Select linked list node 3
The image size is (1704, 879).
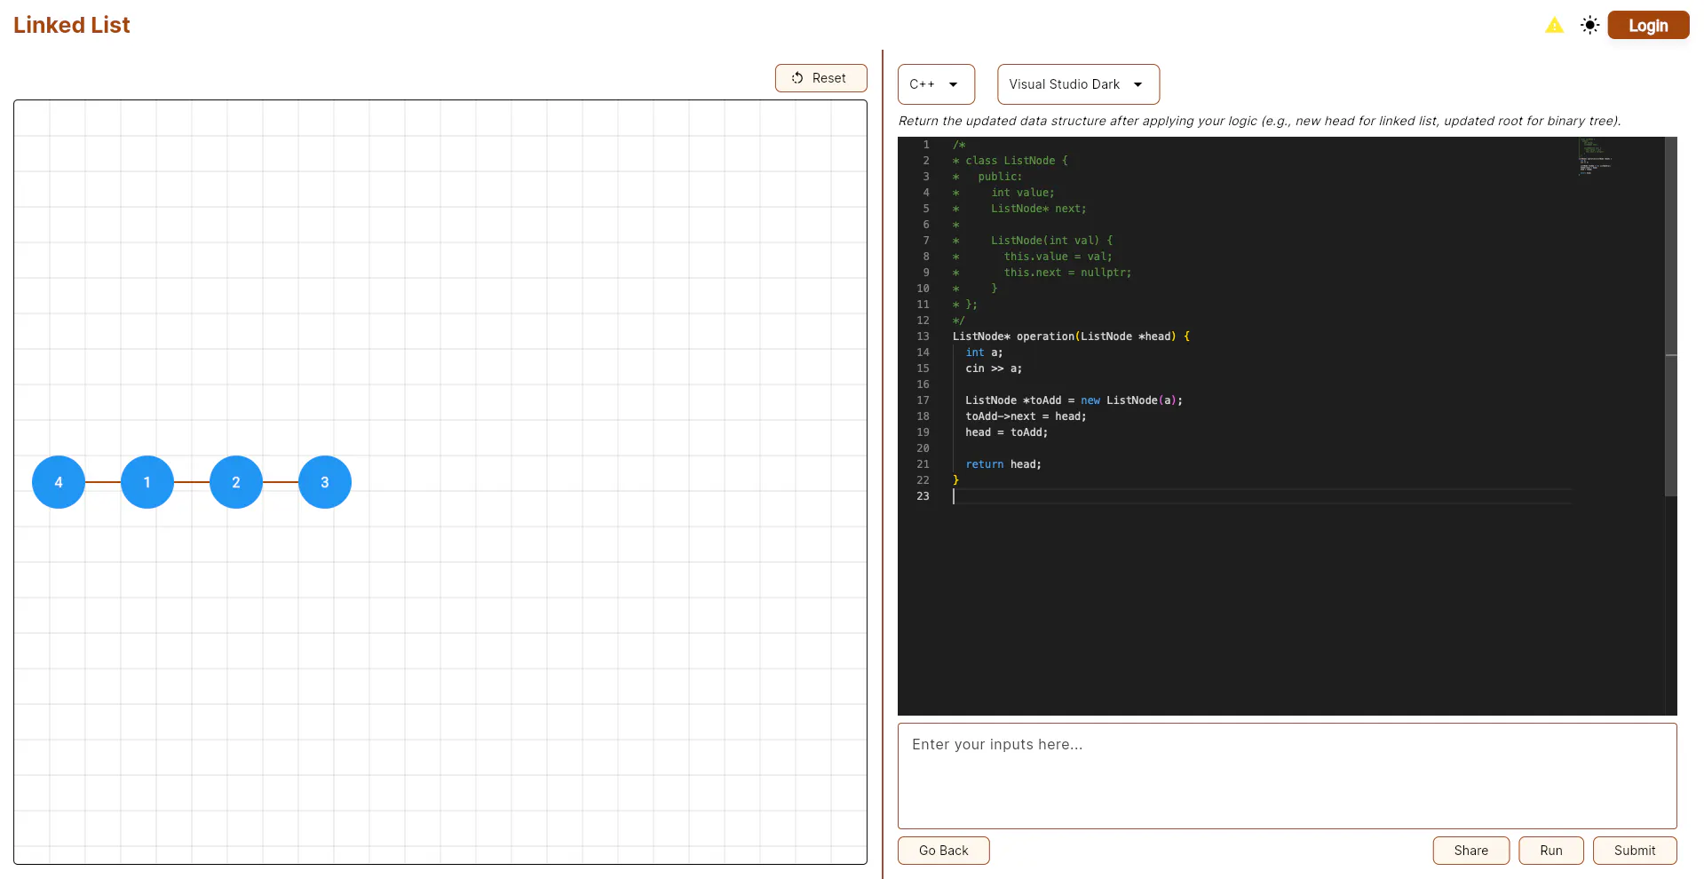pyautogui.click(x=325, y=482)
